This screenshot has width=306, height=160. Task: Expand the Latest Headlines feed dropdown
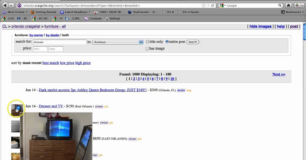pyautogui.click(x=75, y=12)
